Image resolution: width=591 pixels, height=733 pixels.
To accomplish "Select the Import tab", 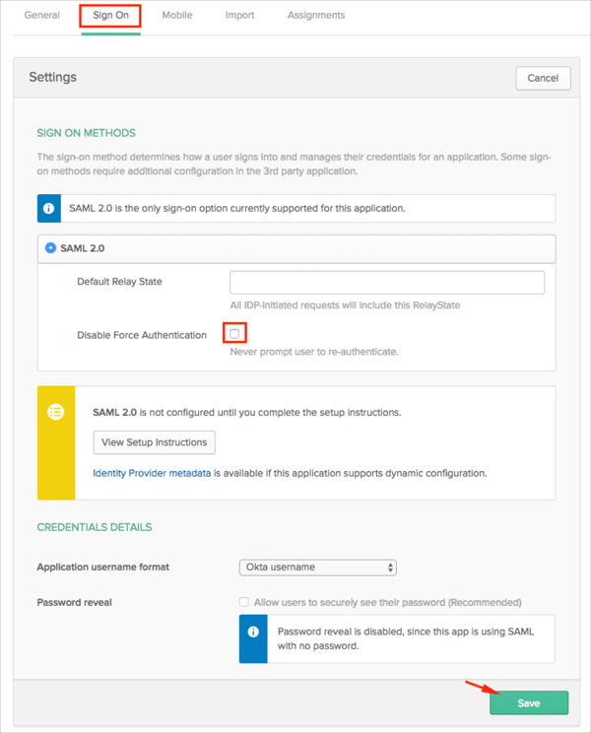I will tap(239, 16).
